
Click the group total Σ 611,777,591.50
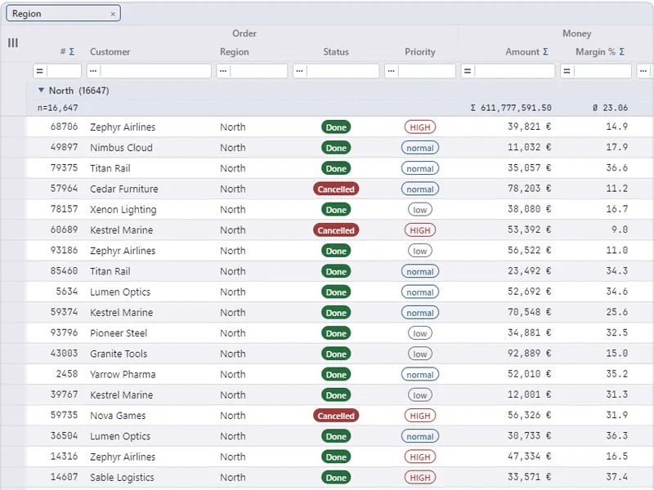(x=511, y=108)
